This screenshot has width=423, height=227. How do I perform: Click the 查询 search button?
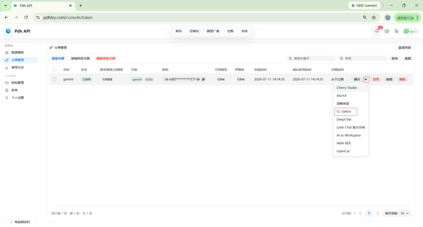pos(394,58)
